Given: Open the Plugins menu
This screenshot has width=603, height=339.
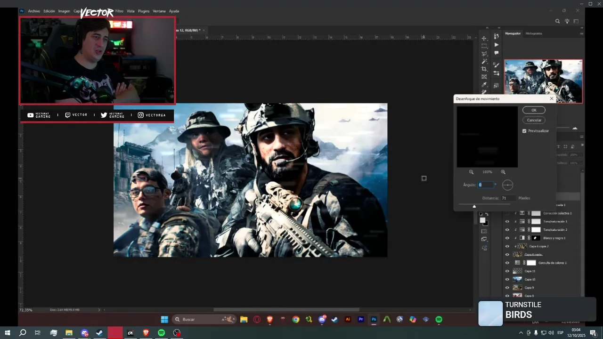Looking at the screenshot, I should tap(144, 11).
